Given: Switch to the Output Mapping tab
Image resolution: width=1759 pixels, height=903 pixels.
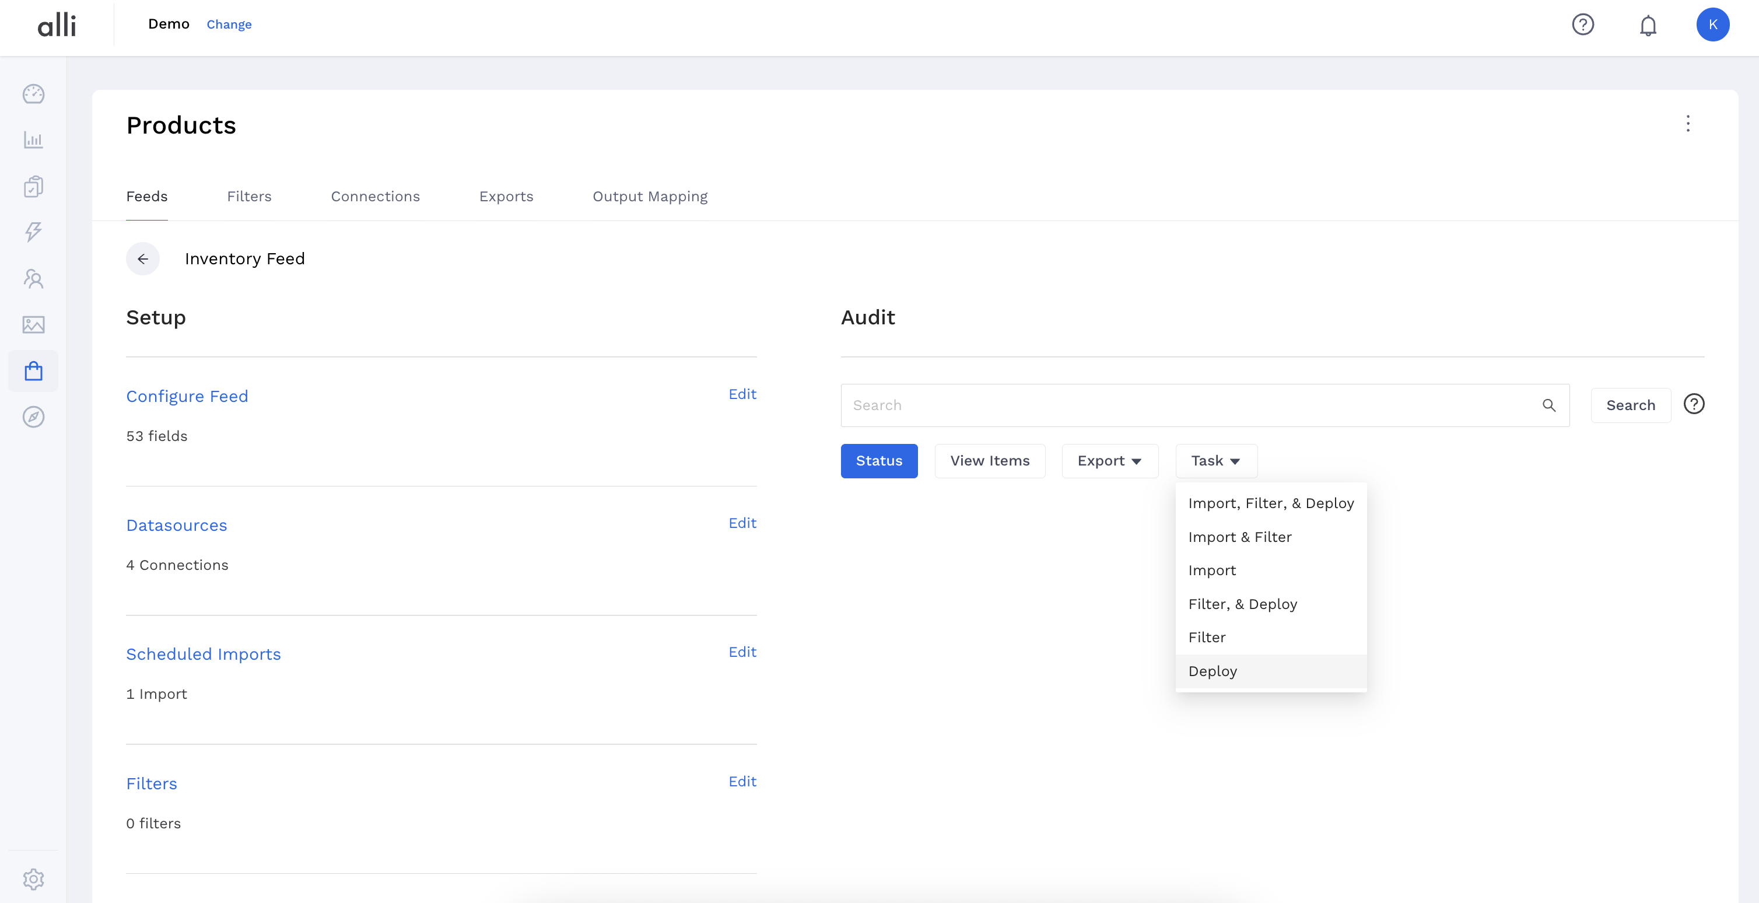Looking at the screenshot, I should 649,197.
